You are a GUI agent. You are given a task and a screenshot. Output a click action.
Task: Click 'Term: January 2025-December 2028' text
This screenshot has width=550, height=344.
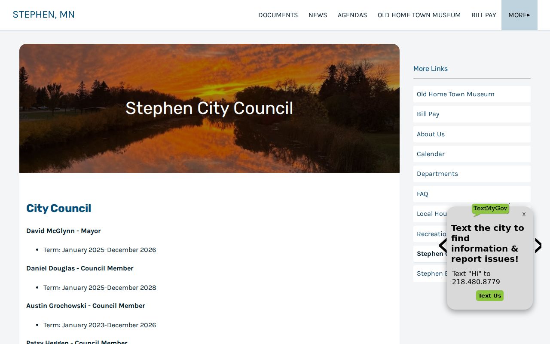click(x=100, y=288)
